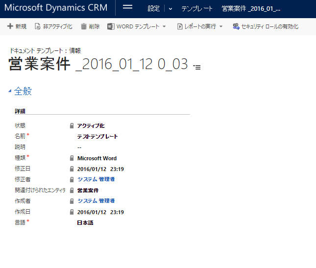Click lock icon beside 修正日 field

72,169
